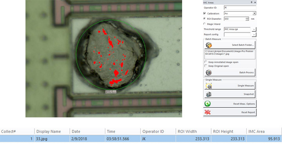
Task: Click the Select Batch Folder icon
Action: (209, 45)
